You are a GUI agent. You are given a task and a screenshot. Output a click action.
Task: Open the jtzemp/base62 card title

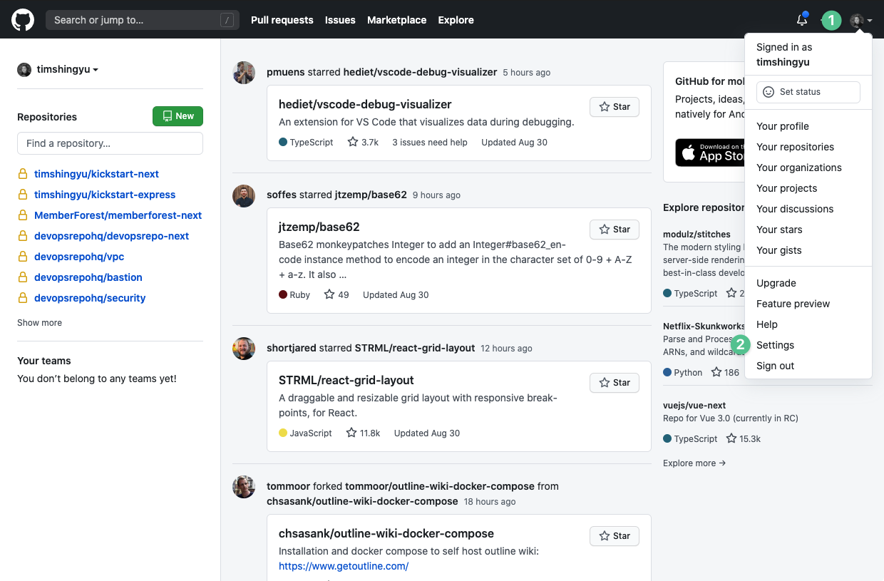click(319, 227)
